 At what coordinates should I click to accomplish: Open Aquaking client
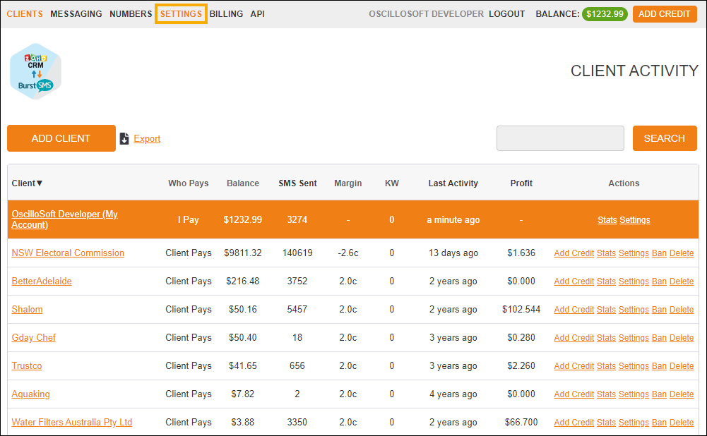(x=30, y=394)
